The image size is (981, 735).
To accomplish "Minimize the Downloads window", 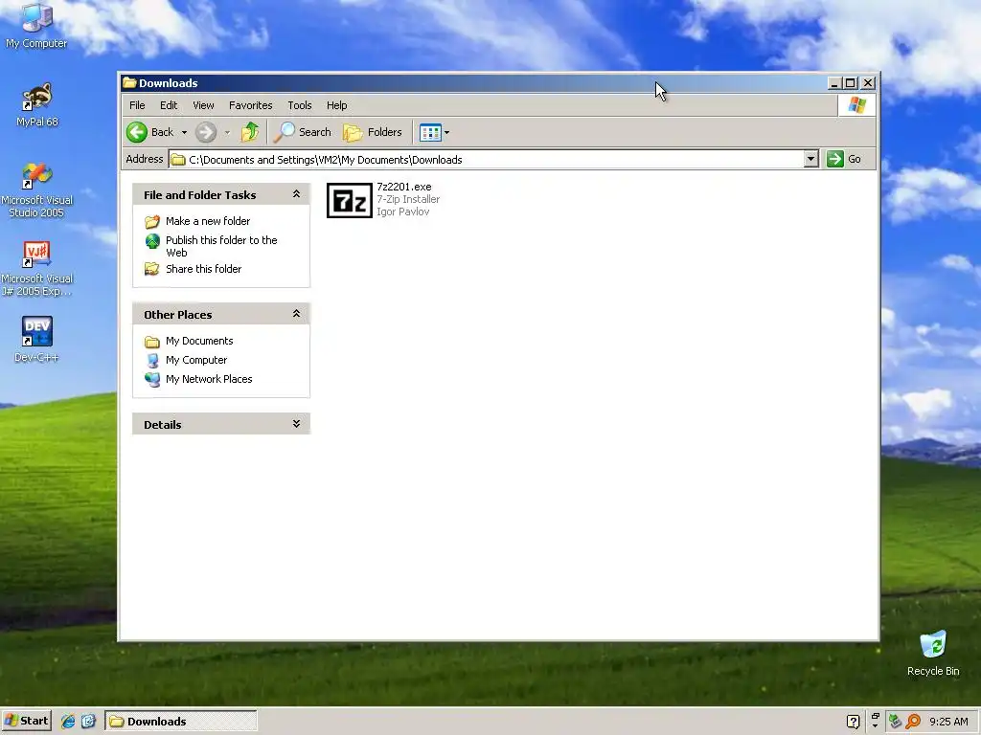I will point(834,82).
